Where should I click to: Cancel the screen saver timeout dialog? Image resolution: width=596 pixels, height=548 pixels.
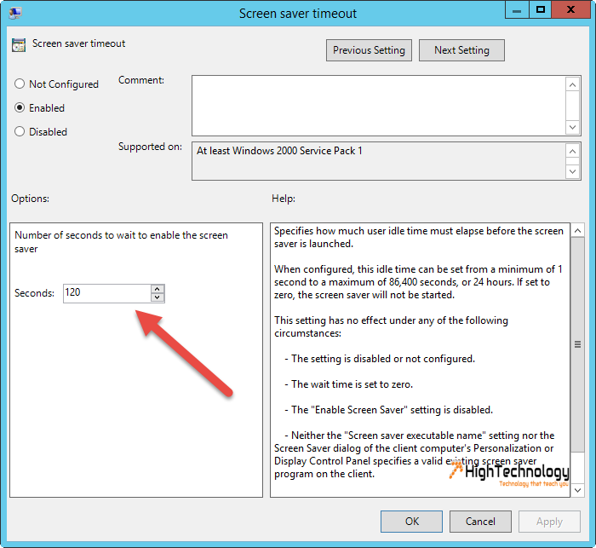480,522
